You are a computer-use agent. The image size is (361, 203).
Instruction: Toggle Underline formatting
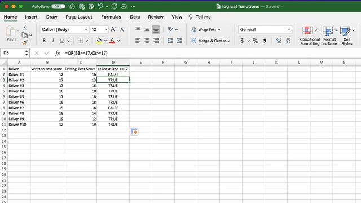pyautogui.click(x=61, y=41)
